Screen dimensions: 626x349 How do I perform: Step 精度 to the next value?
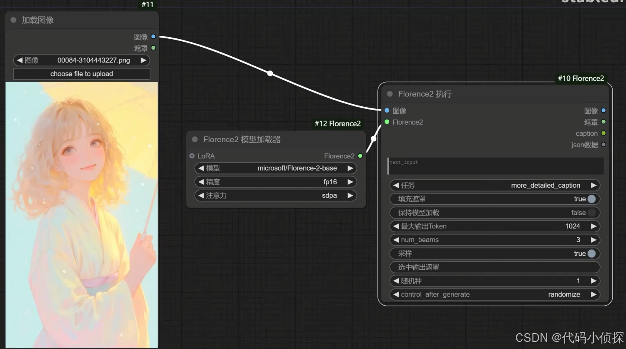pyautogui.click(x=350, y=182)
